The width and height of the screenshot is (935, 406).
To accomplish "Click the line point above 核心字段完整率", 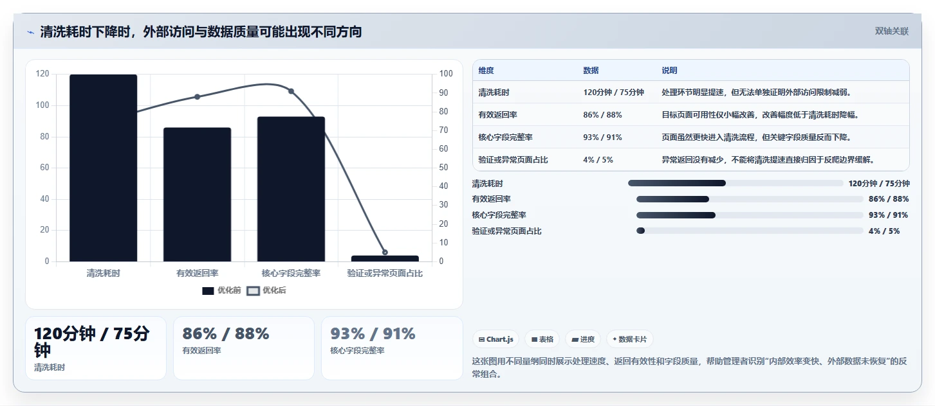I will [291, 91].
